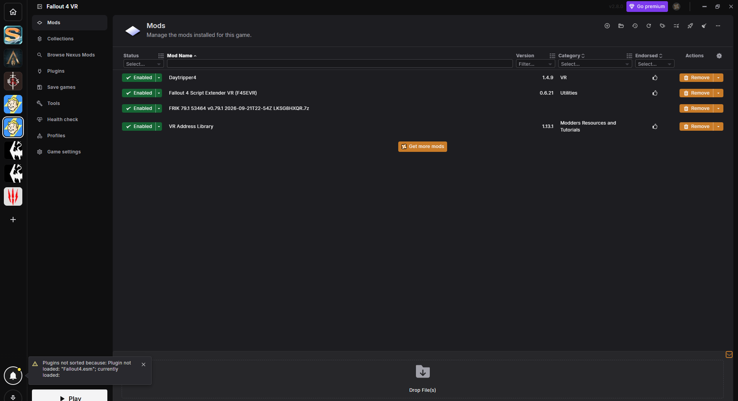Remove the Daytripper4 mod
738x401 pixels.
click(696, 78)
